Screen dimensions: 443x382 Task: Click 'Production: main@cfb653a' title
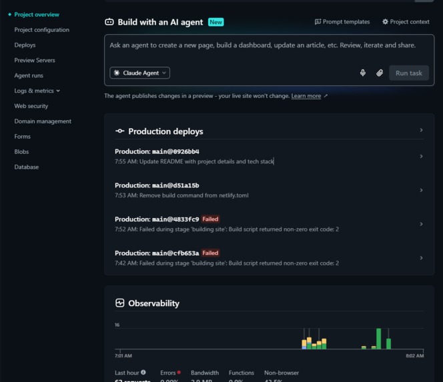[157, 253]
